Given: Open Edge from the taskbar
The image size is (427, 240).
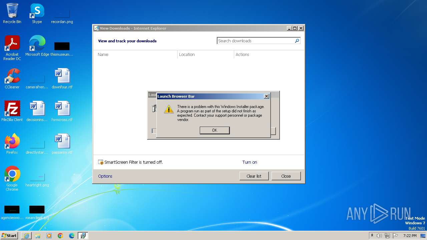Looking at the screenshot, I should (72, 236).
